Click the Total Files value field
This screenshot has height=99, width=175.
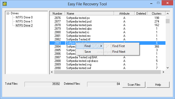pyautogui.click(x=42, y=84)
